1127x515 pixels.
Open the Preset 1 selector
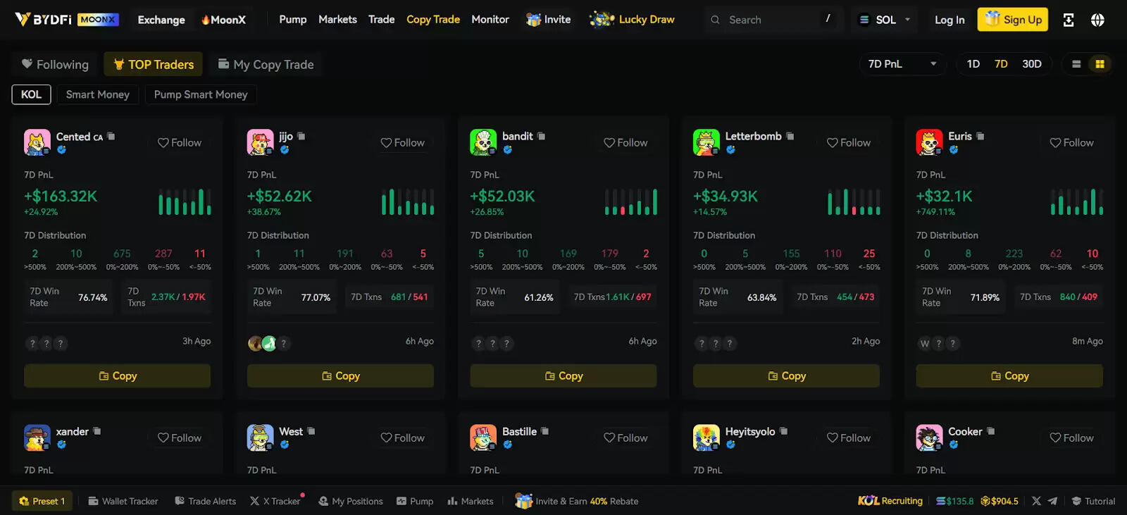point(42,501)
